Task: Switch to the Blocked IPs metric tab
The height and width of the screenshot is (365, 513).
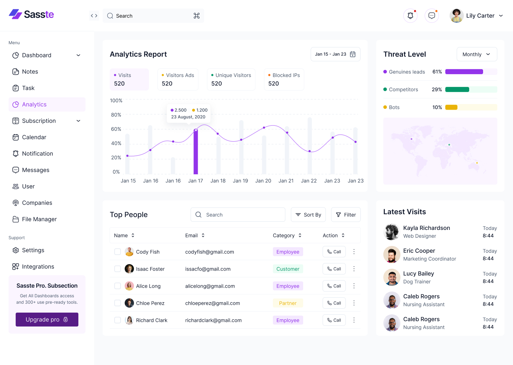Action: tap(284, 79)
